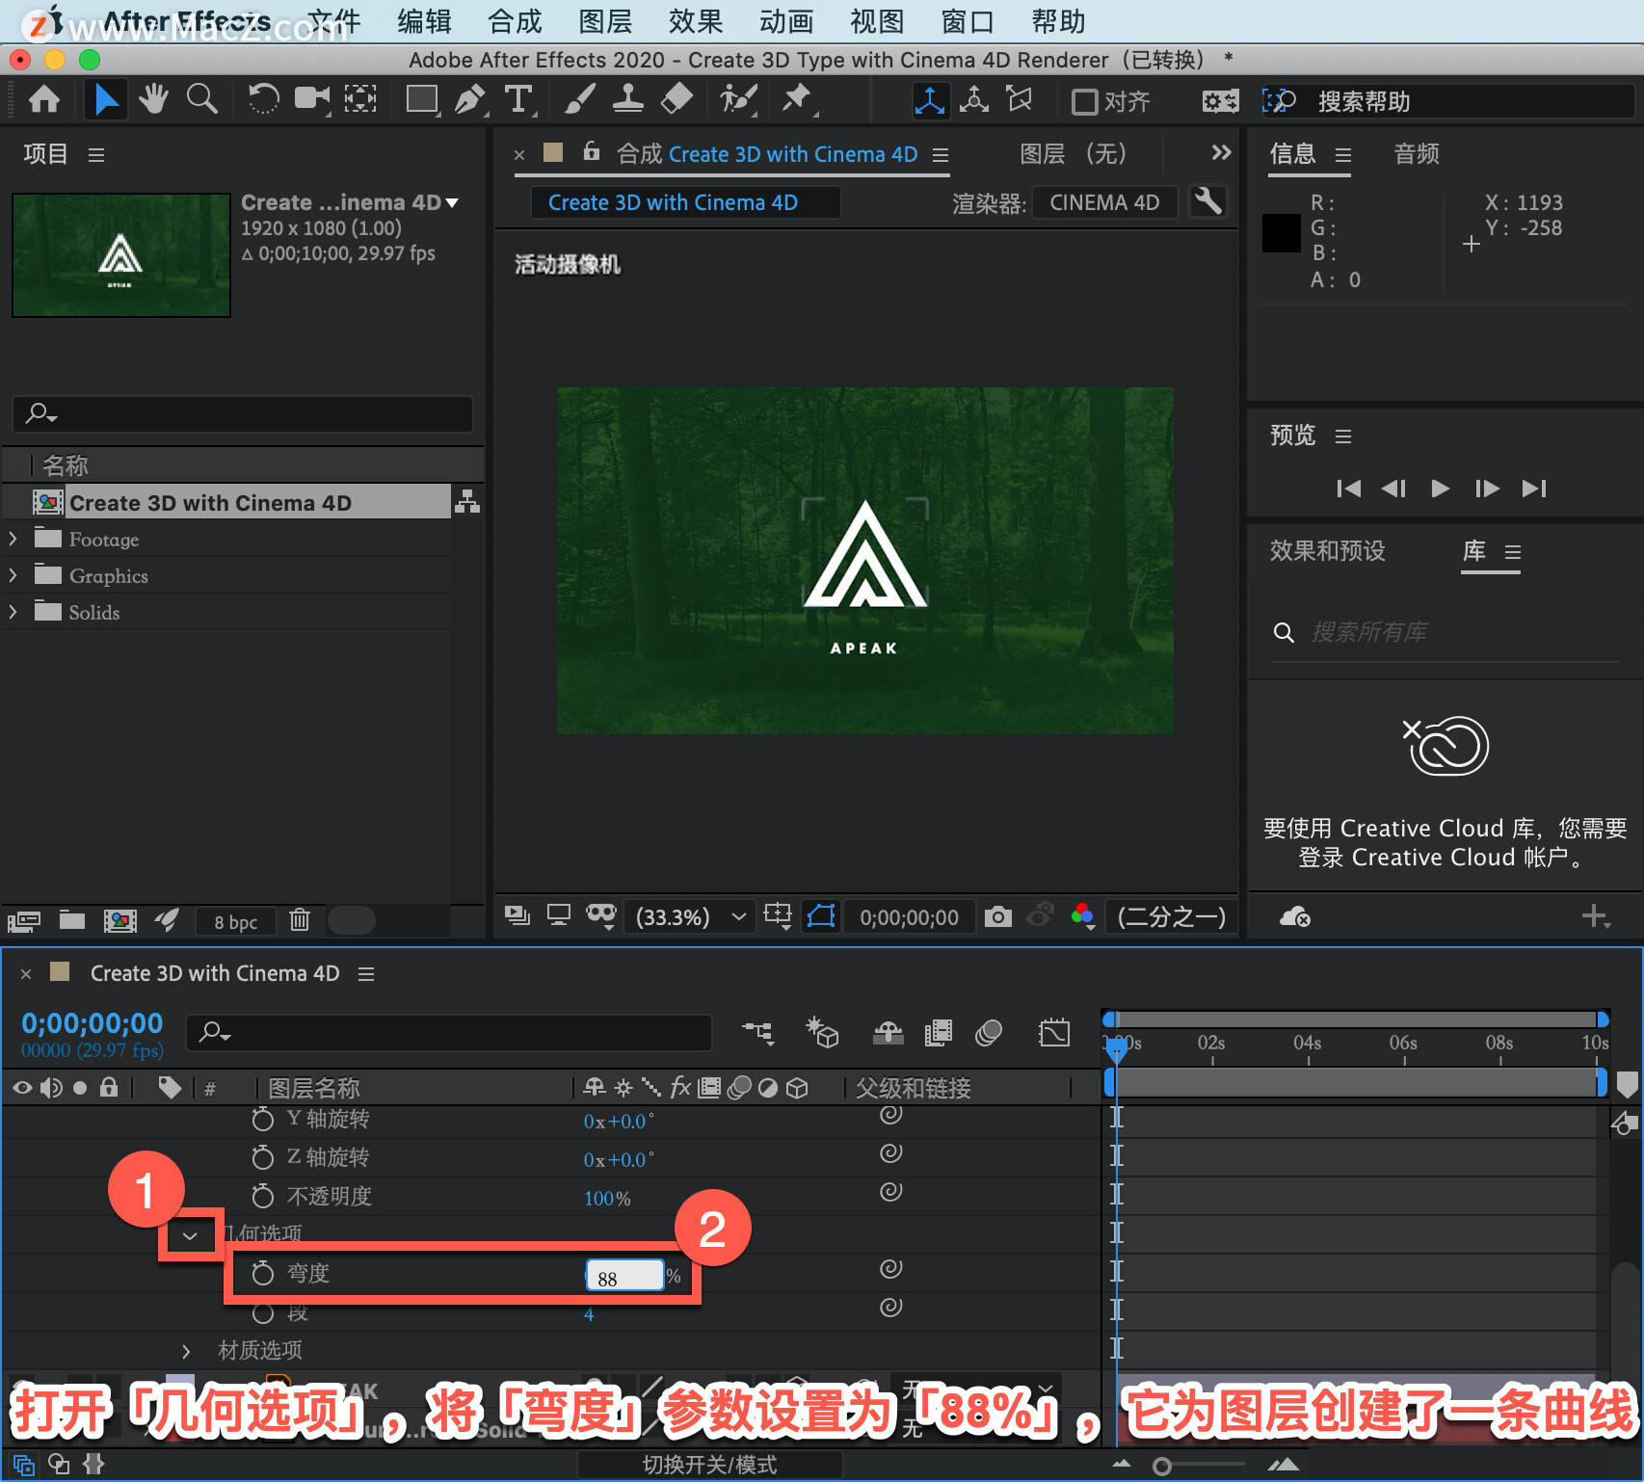This screenshot has width=1644, height=1482.
Task: Choose the Eraser tool
Action: click(676, 99)
